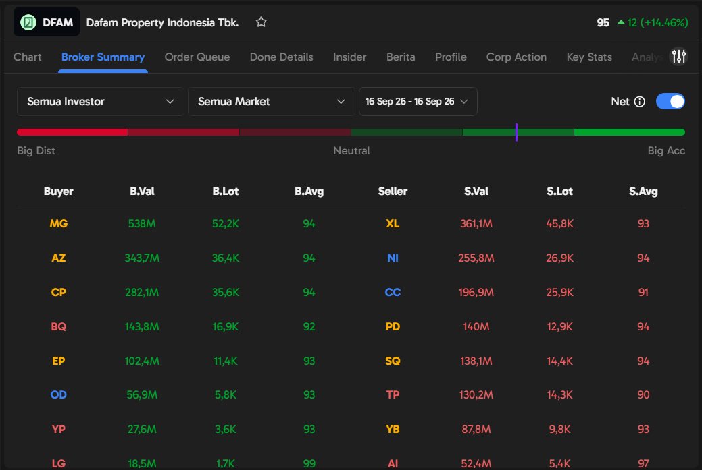This screenshot has width=702, height=470.
Task: Sort by the S.Val column header
Action: click(x=476, y=192)
